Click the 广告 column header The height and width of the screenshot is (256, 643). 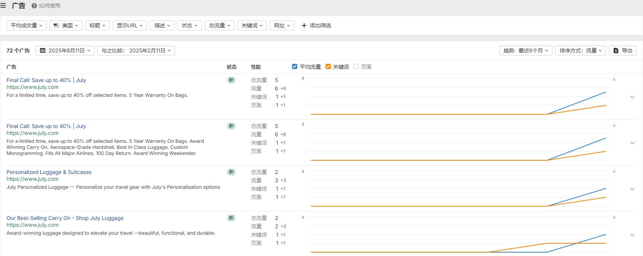coord(11,67)
